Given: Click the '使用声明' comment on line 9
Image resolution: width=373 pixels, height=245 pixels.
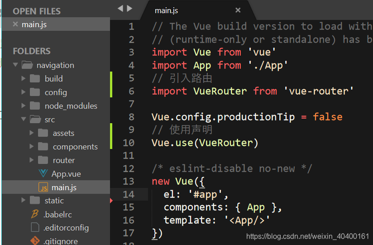Looking at the screenshot, I should 182,130.
